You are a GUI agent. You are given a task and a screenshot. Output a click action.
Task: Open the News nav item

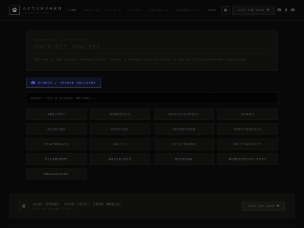[x=212, y=10]
